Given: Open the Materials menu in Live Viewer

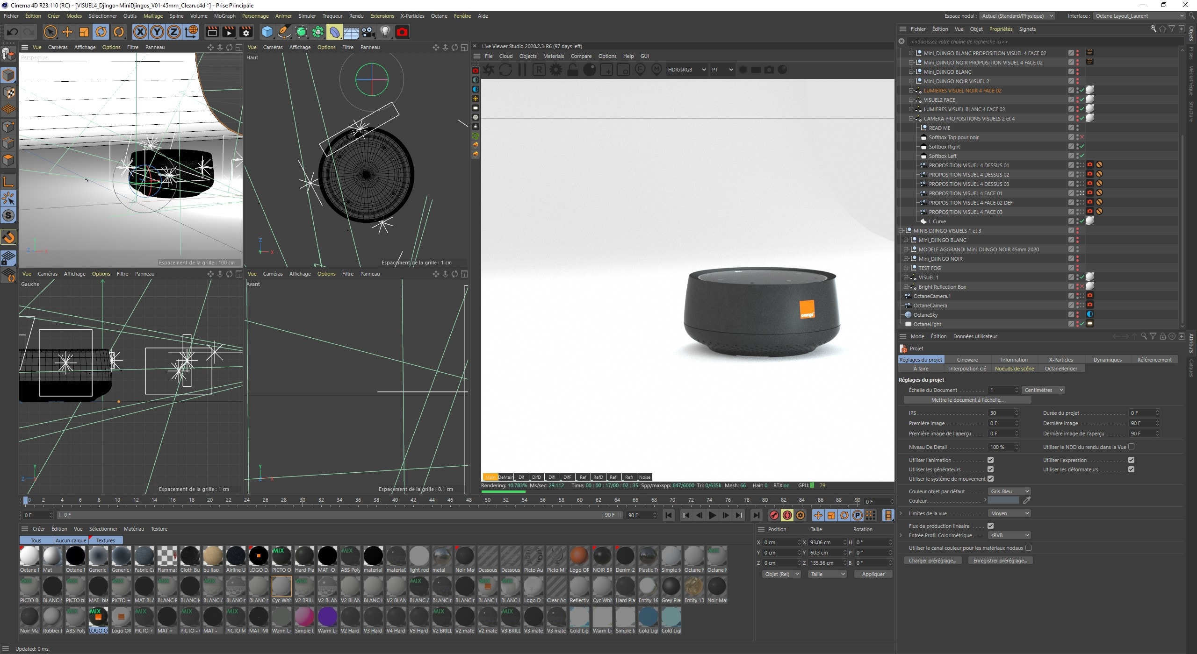Looking at the screenshot, I should click(x=553, y=56).
